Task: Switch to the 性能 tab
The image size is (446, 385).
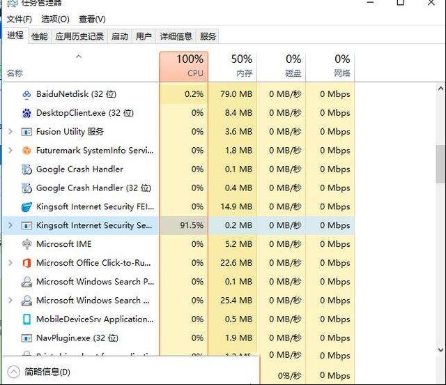Action: click(x=40, y=36)
